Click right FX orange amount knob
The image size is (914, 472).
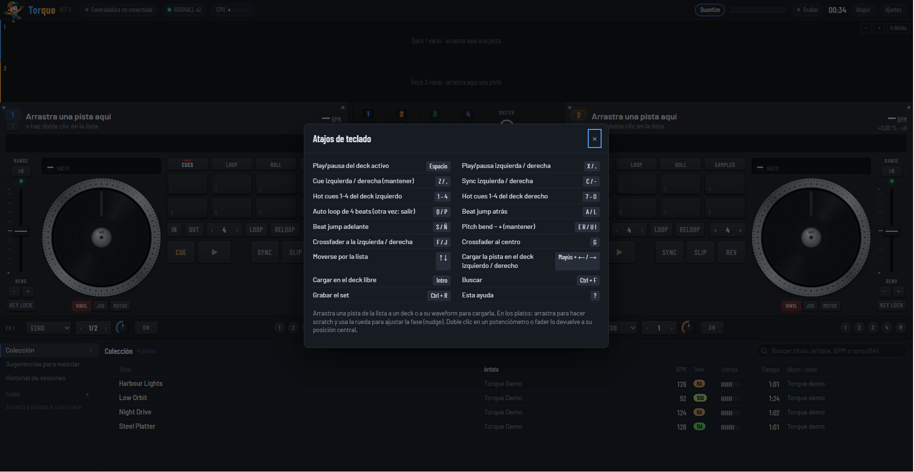point(687,327)
